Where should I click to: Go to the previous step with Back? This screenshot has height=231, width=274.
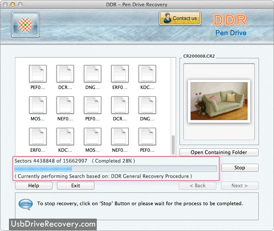coord(198,185)
